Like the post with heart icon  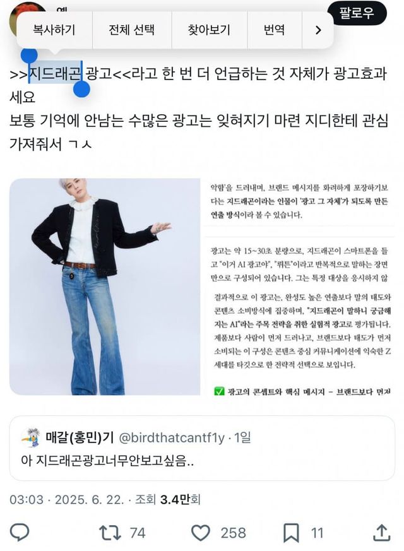point(201,533)
